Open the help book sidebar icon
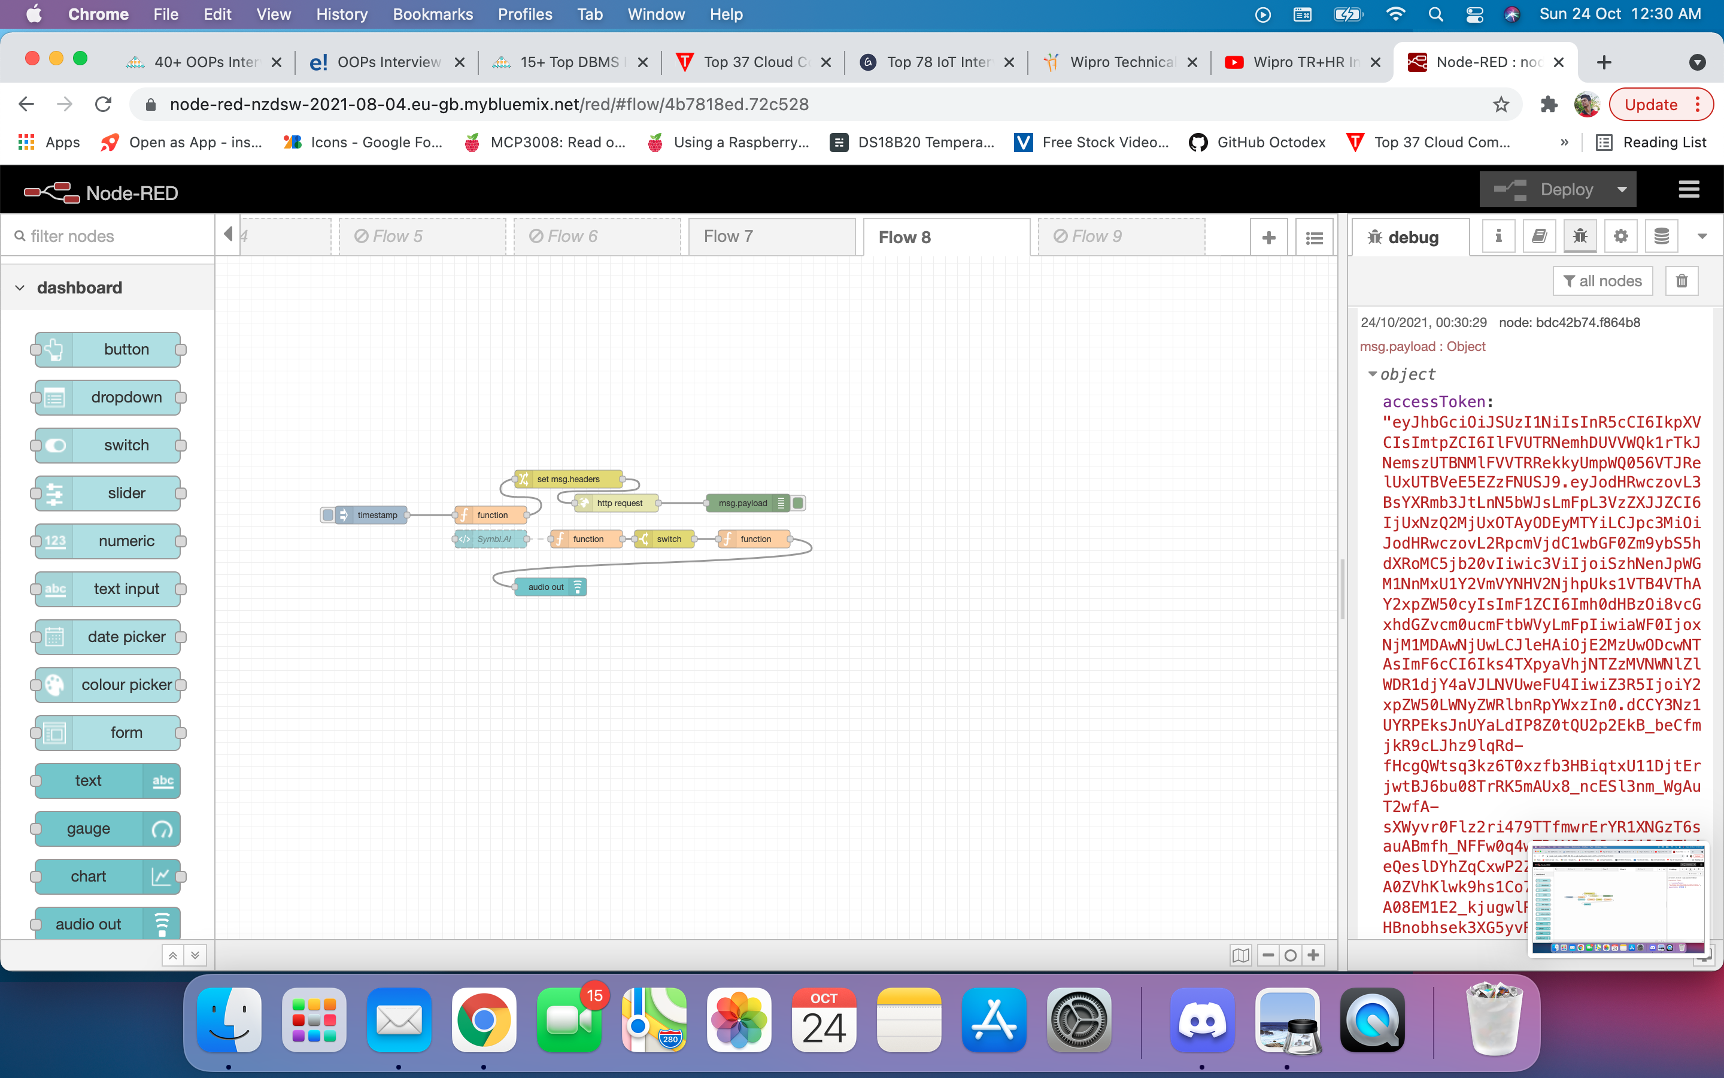Viewport: 1724px width, 1078px height. pos(1539,237)
